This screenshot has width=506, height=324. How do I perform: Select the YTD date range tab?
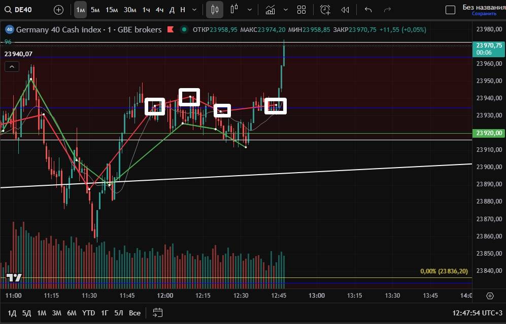[88, 313]
